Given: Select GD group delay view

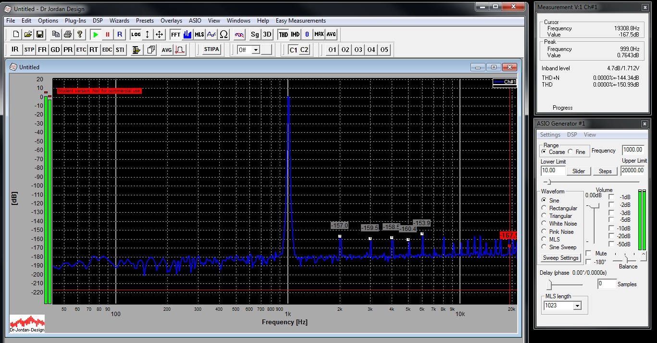Looking at the screenshot, I should [55, 50].
